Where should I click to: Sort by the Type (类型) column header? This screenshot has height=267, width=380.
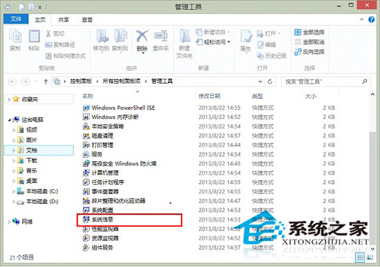pos(257,96)
